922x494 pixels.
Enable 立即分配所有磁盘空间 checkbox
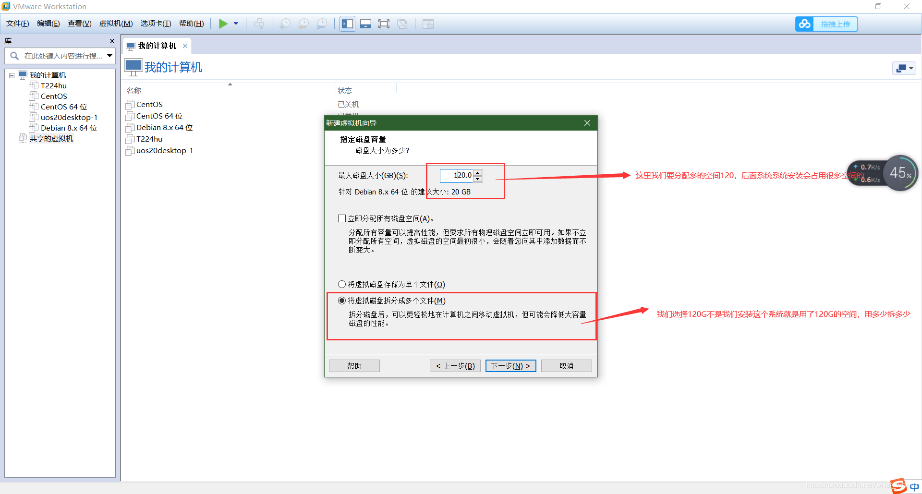342,218
